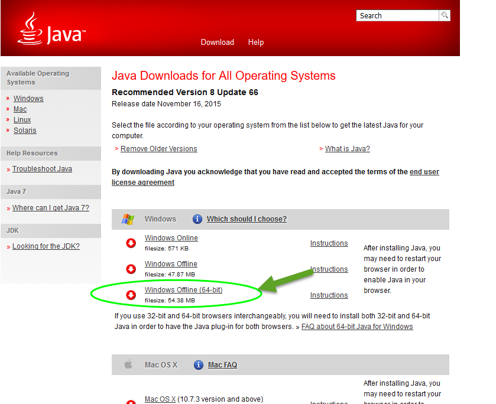This screenshot has height=404, width=496.
Task: Open Instructions for Windows Online
Action: (x=329, y=243)
